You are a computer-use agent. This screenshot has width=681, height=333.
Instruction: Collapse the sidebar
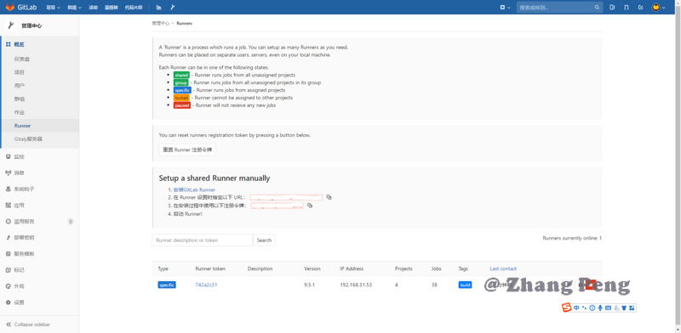pyautogui.click(x=28, y=325)
